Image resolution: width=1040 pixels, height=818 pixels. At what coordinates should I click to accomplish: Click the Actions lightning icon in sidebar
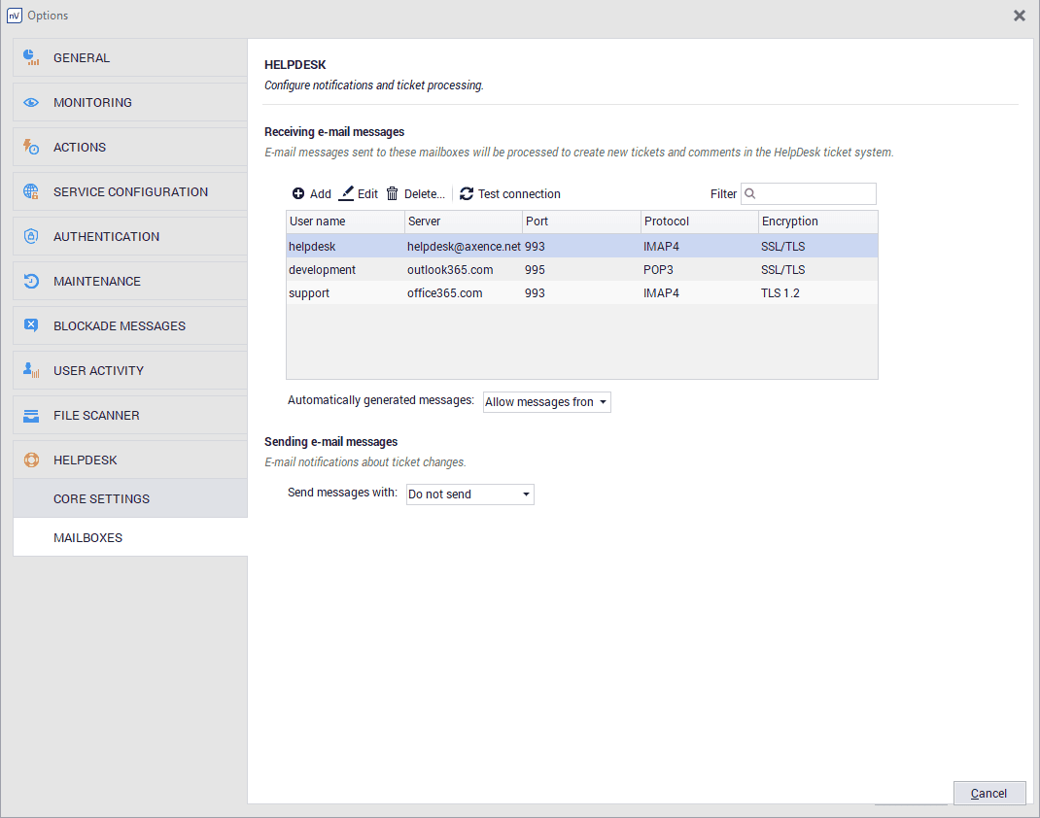(31, 147)
